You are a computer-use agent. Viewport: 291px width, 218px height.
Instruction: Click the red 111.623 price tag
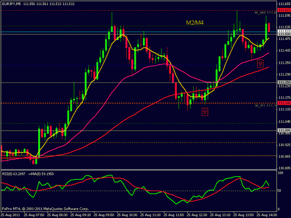[x=284, y=10]
